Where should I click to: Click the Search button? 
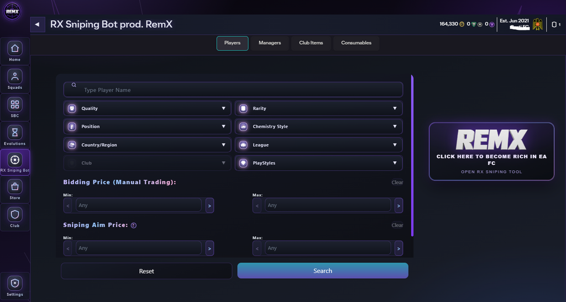(x=323, y=271)
